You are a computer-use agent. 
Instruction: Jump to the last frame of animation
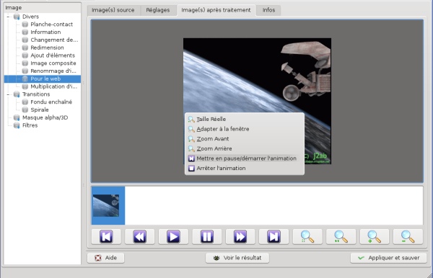[x=274, y=237]
